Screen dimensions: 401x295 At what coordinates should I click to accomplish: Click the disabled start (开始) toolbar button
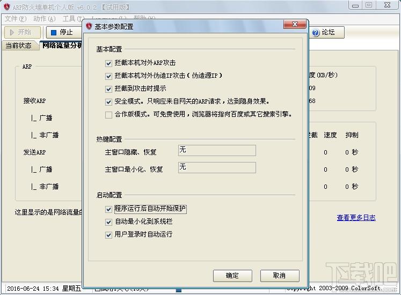point(21,33)
